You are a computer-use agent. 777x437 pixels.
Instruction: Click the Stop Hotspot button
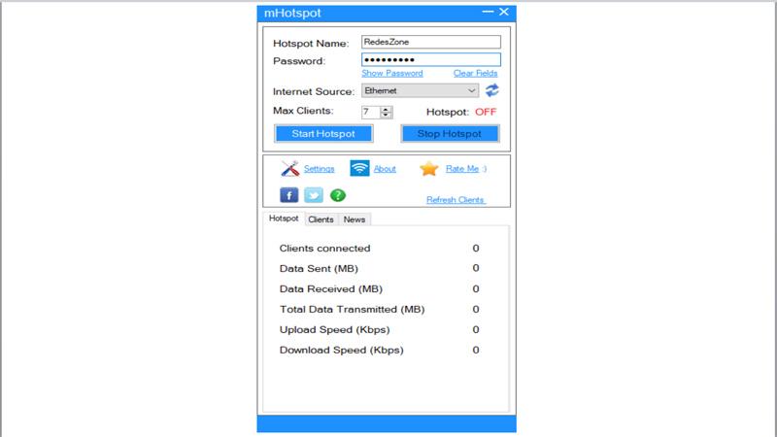(450, 133)
